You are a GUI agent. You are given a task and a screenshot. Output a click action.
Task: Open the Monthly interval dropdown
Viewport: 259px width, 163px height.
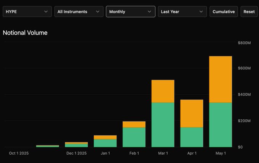pyautogui.click(x=131, y=12)
